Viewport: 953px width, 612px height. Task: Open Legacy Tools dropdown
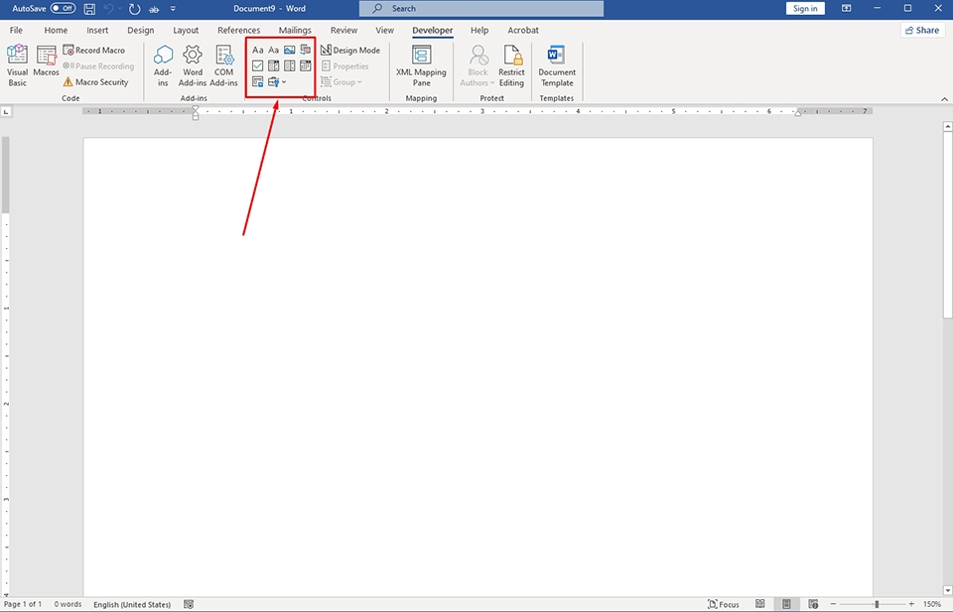coord(277,82)
